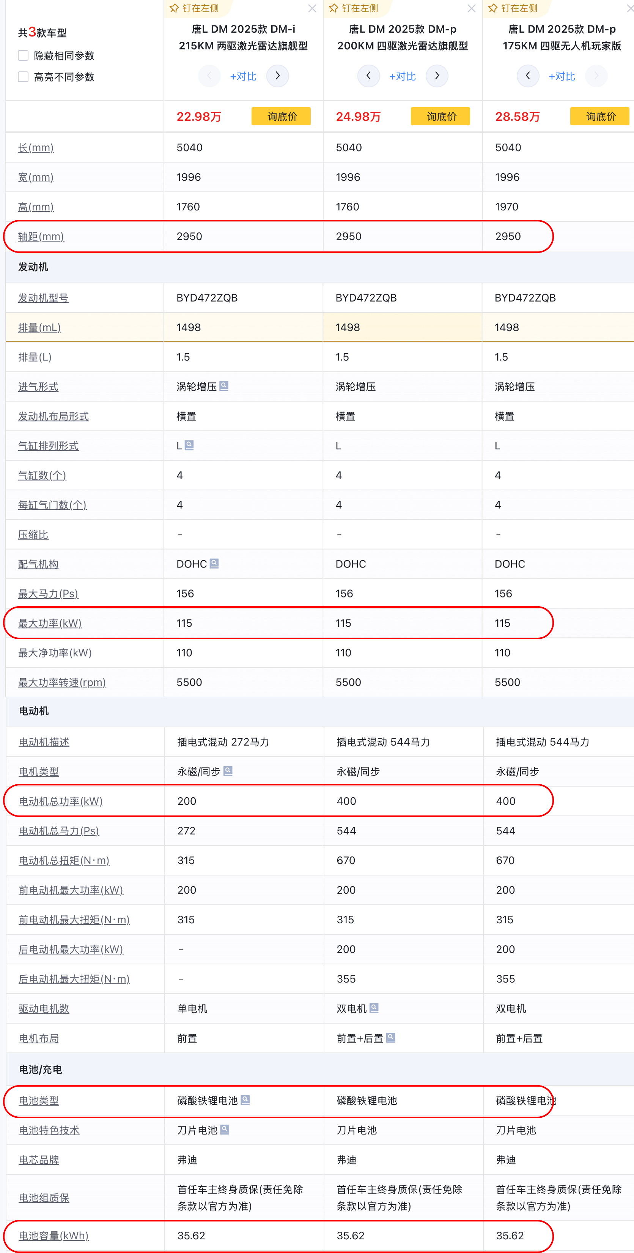Screen dimensions: 634x1253
Task: Open the 进气形式 parameter link
Action: pyautogui.click(x=38, y=387)
